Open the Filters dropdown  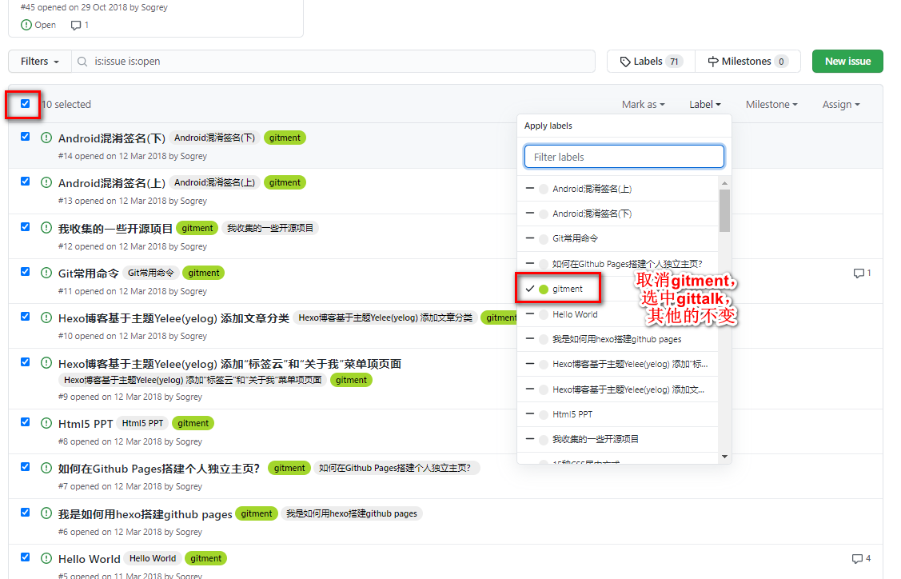(40, 62)
